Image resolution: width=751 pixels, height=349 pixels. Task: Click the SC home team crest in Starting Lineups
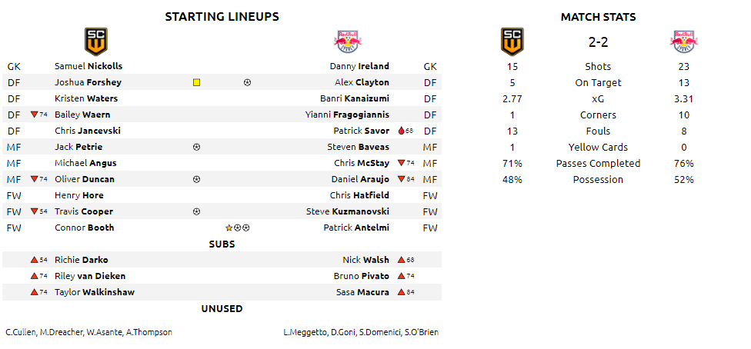pos(95,42)
